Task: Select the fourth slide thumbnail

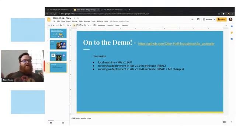Action: [58, 67]
